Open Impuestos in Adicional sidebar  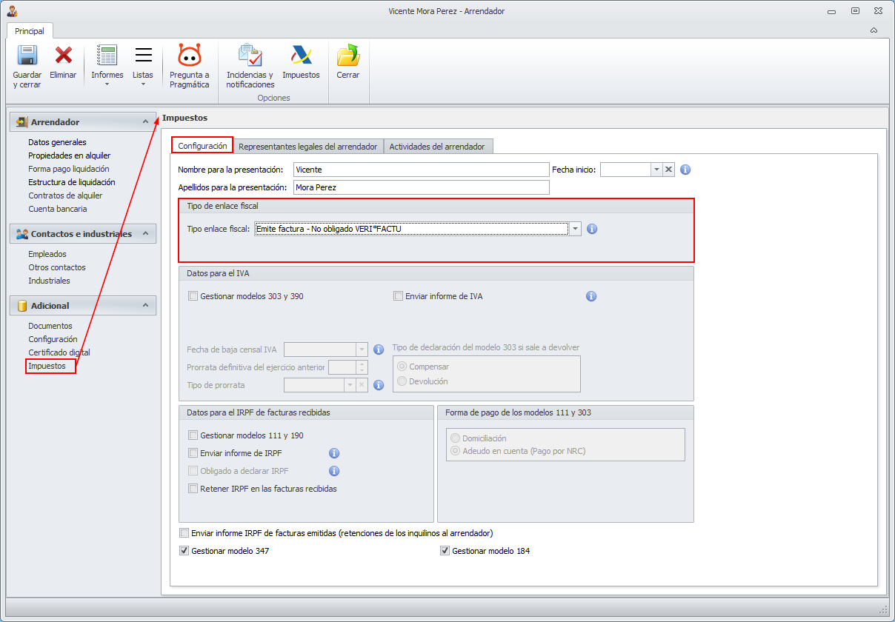point(47,366)
